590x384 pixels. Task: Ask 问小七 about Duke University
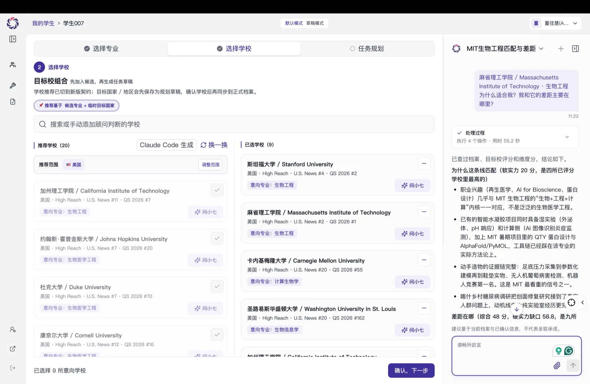tap(205, 308)
